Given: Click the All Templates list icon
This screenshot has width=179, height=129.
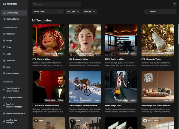Looking at the screenshot, I should (4, 13).
